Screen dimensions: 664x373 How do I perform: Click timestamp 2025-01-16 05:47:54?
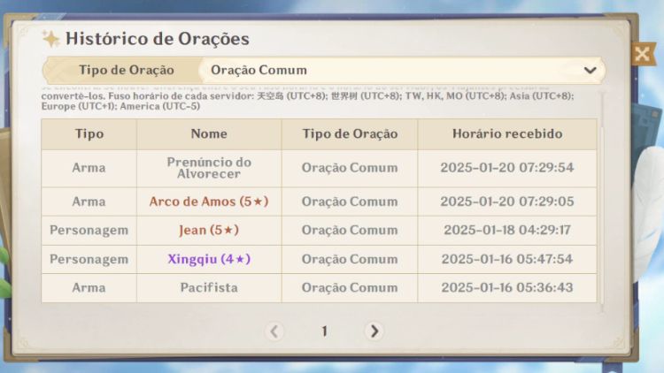(507, 259)
